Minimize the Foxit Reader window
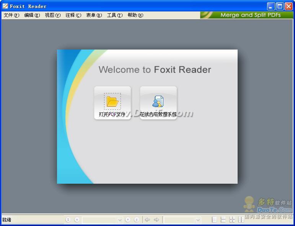The height and width of the screenshot is (226, 295). tap(271, 6)
